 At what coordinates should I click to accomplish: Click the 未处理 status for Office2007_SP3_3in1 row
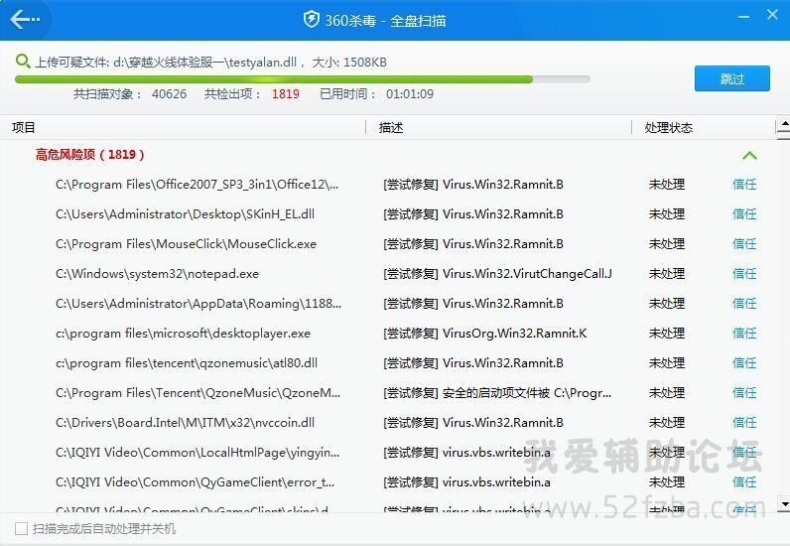pyautogui.click(x=667, y=185)
